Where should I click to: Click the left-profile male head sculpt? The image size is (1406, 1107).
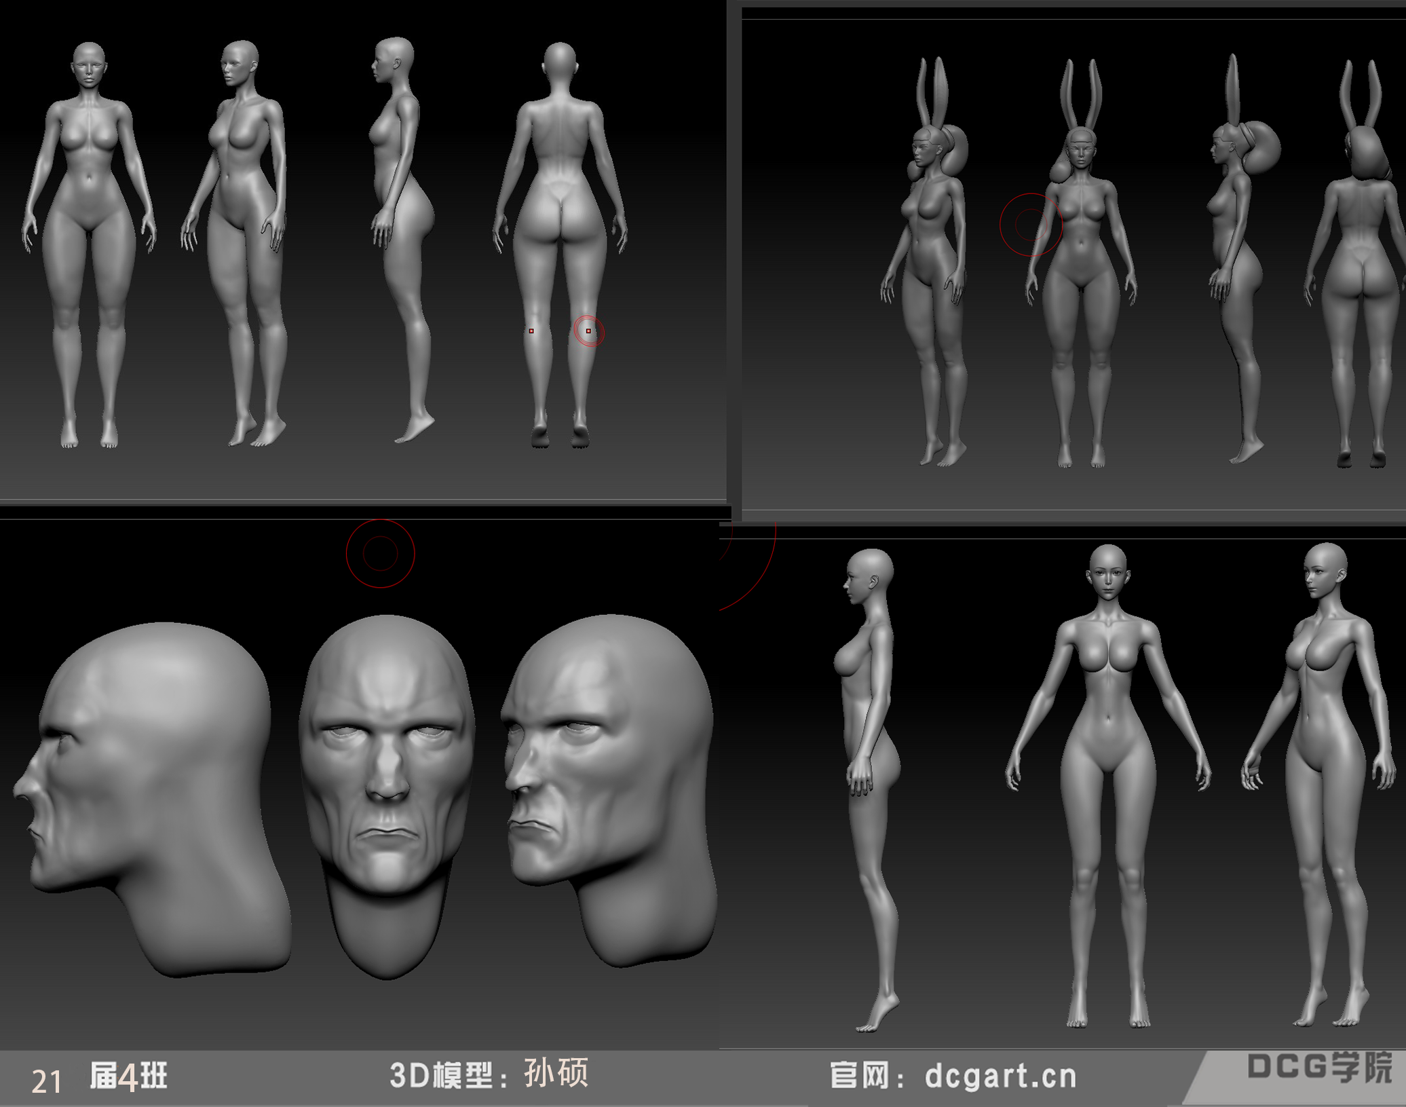(x=153, y=800)
